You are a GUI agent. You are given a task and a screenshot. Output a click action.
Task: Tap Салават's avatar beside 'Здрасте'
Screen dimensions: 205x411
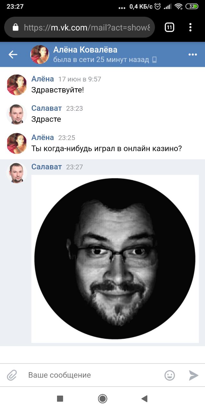[x=17, y=114]
